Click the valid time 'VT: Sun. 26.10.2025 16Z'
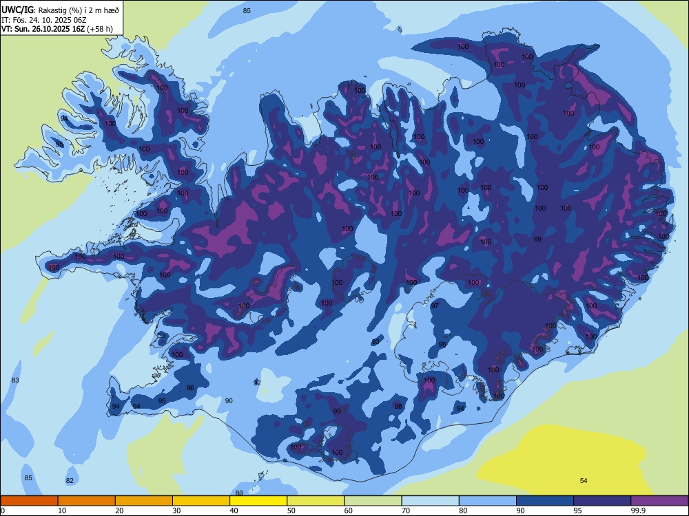This screenshot has width=689, height=516. pyautogui.click(x=43, y=29)
